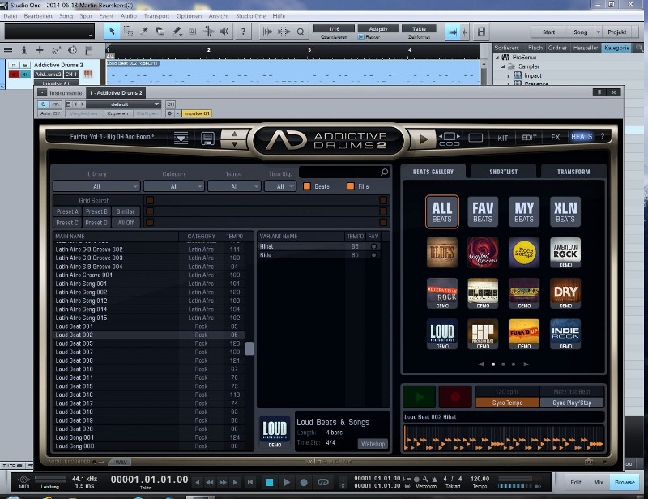Click the Kopieren button

tap(117, 113)
